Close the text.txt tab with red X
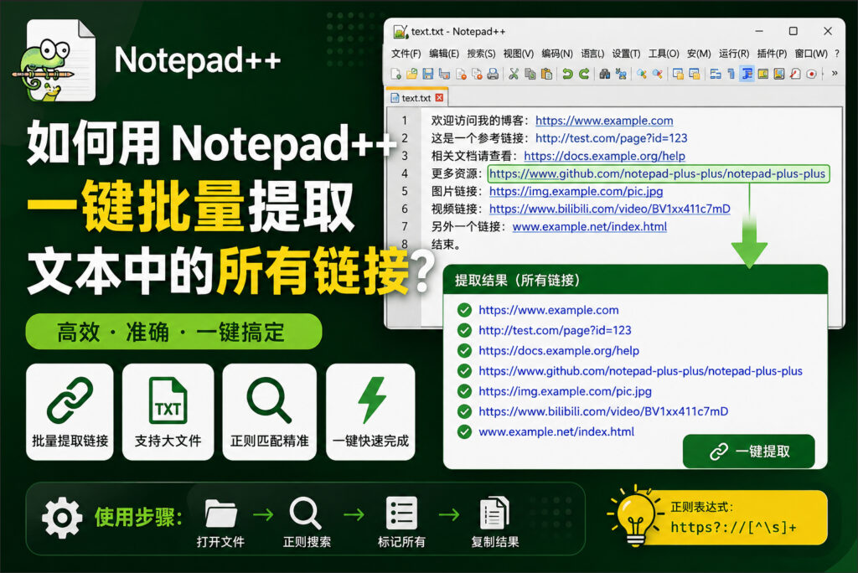The image size is (858, 573). (x=439, y=97)
